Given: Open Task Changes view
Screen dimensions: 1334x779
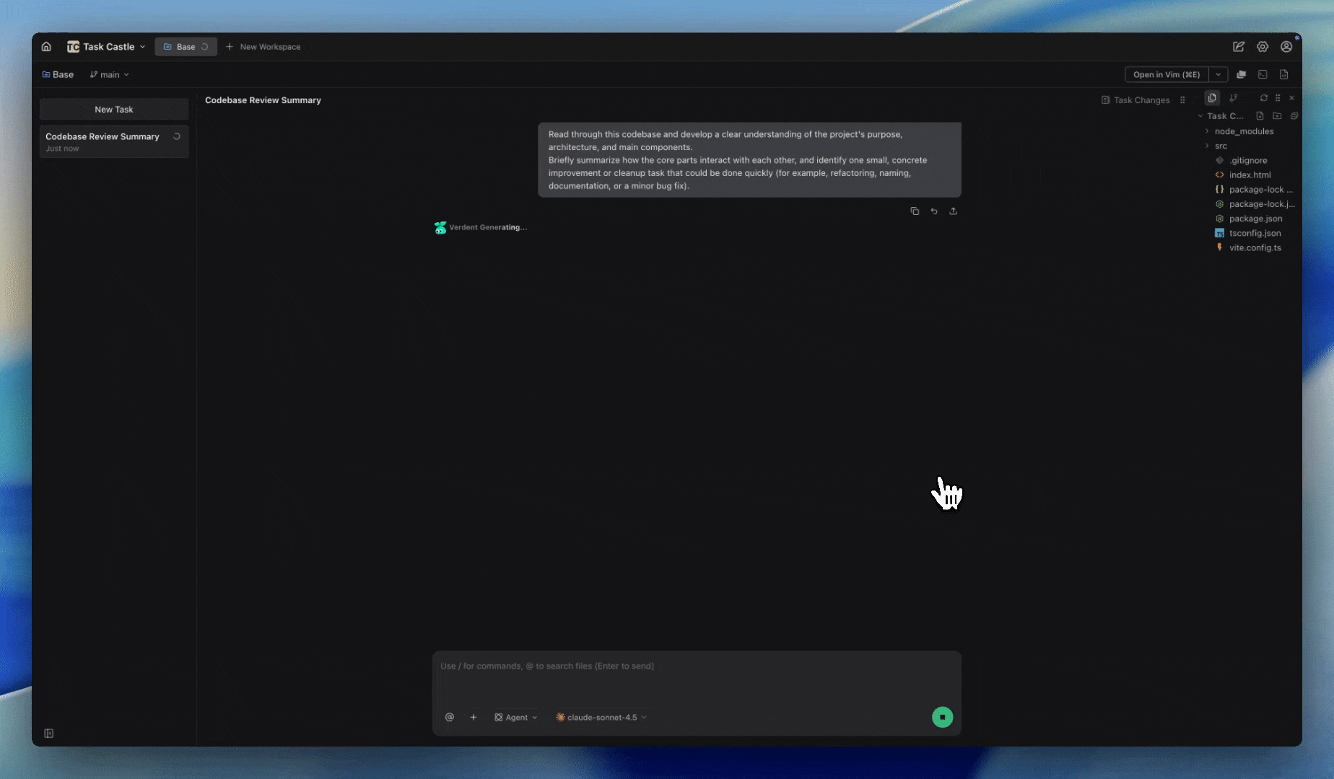Looking at the screenshot, I should click(1135, 100).
